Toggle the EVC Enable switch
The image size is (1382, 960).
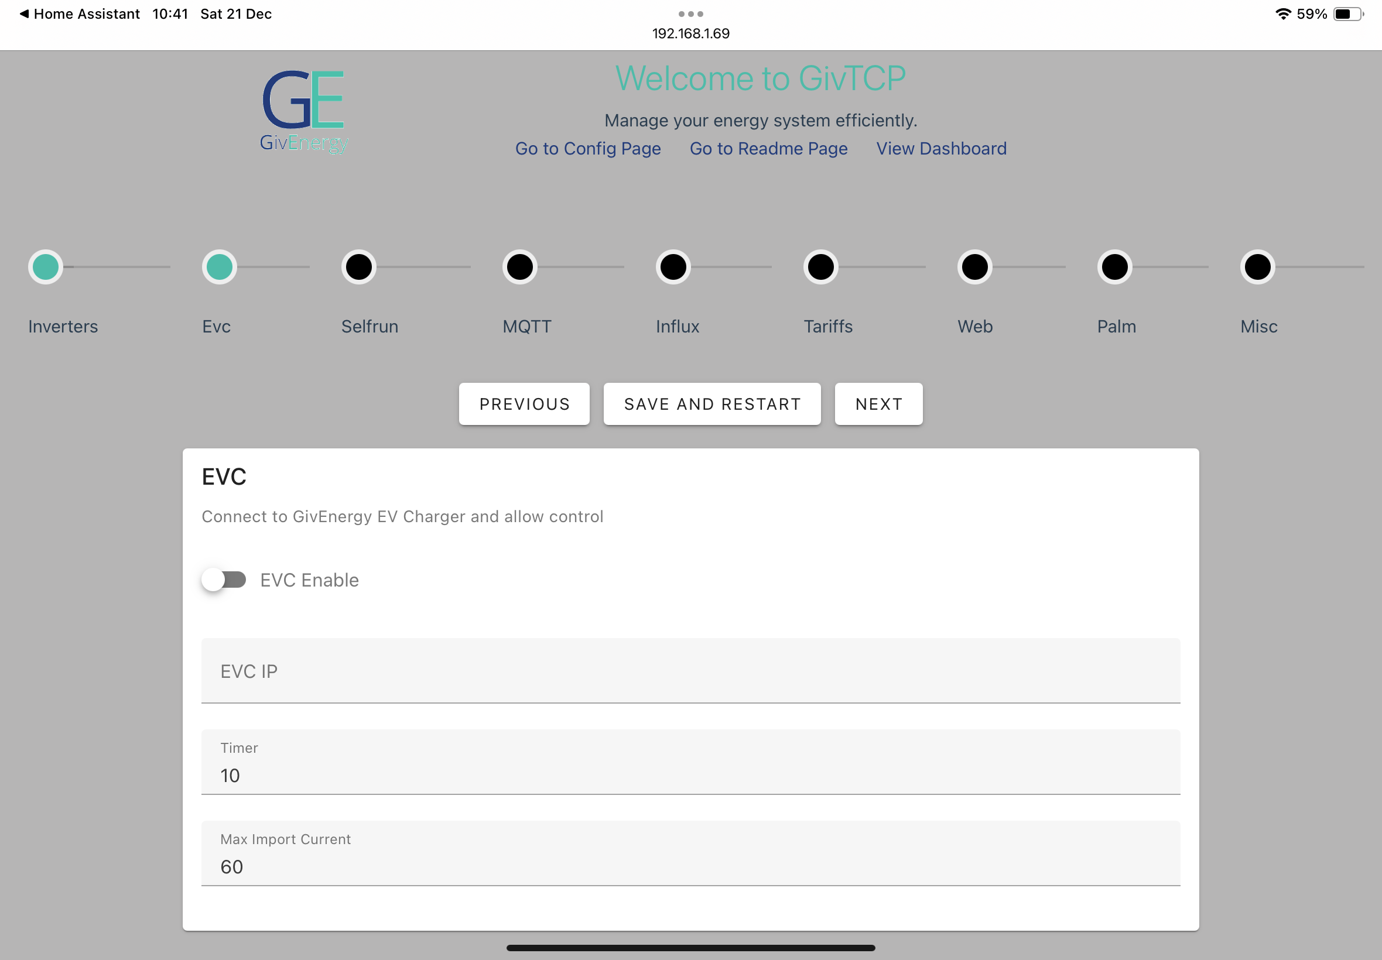point(224,580)
